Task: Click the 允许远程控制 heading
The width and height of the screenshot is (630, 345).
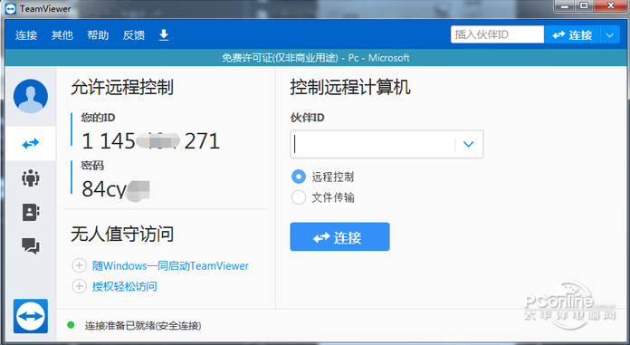Action: click(x=122, y=87)
